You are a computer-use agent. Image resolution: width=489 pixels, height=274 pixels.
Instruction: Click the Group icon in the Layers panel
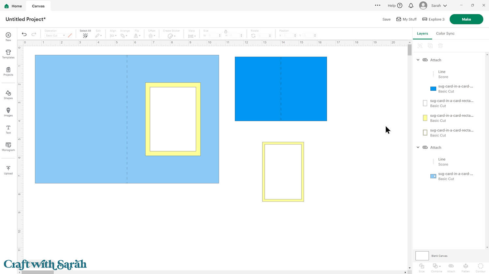[x=420, y=46]
